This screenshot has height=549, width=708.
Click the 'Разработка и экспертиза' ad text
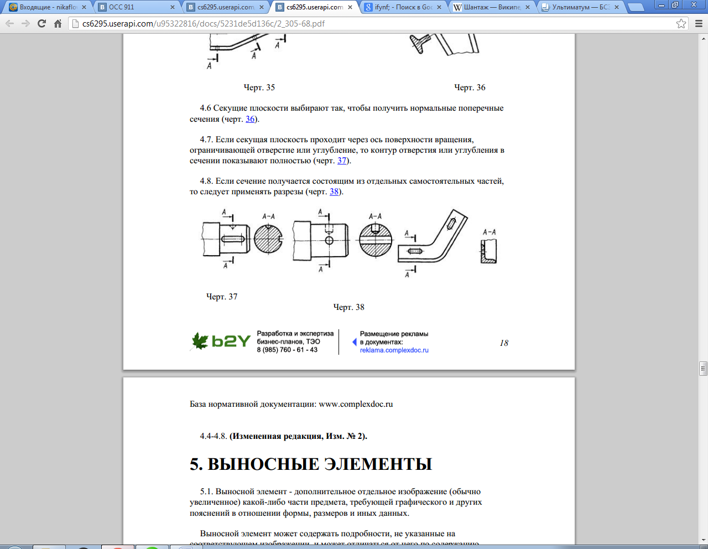pyautogui.click(x=295, y=334)
